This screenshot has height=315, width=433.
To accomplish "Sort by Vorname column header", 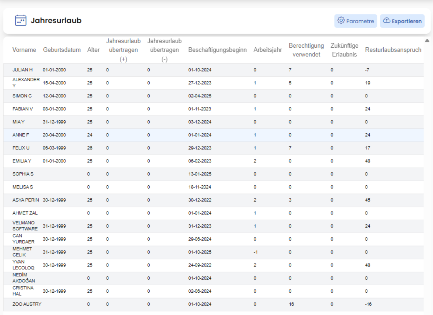I will click(x=24, y=50).
